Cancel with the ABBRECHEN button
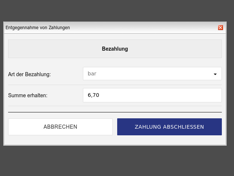 pos(60,127)
